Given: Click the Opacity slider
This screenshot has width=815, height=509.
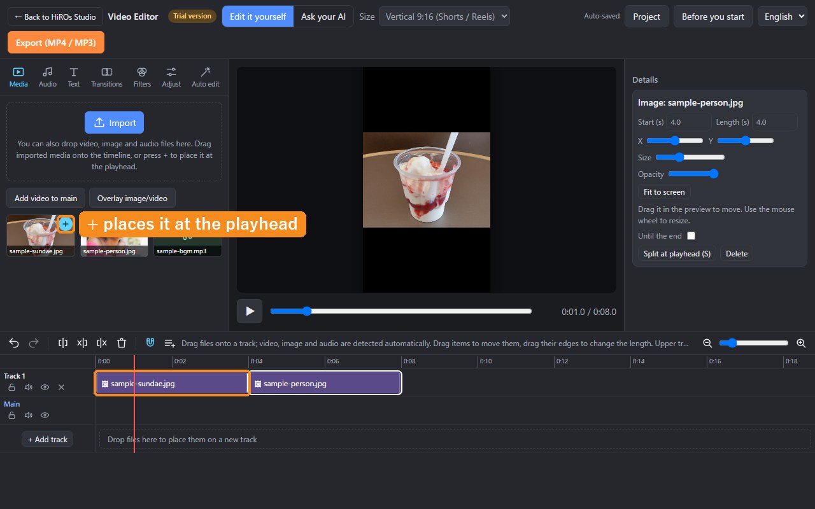Looking at the screenshot, I should pos(693,174).
